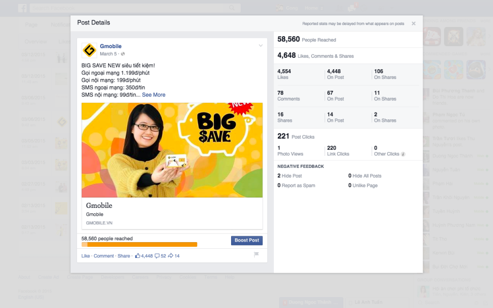The image size is (493, 308).
Task: Click the flag icon below the post
Action: coord(256,254)
